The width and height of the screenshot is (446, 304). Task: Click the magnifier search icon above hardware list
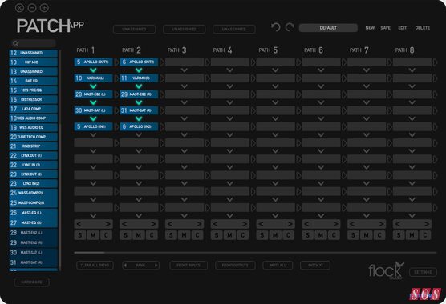(x=16, y=43)
